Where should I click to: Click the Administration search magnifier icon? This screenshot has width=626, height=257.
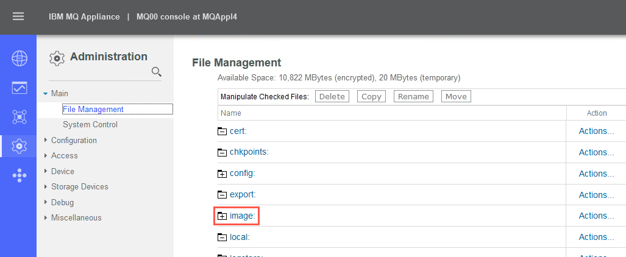157,72
